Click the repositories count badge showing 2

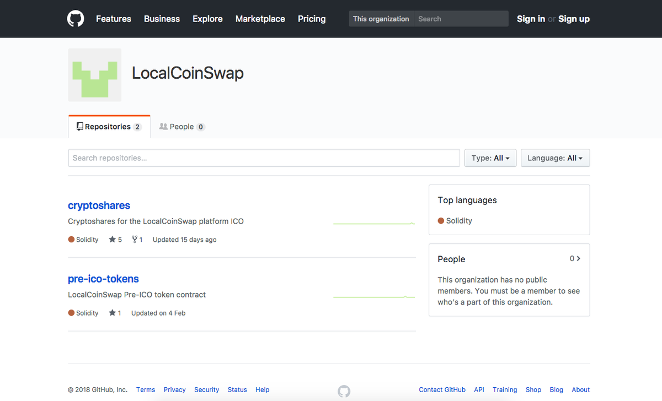[137, 127]
